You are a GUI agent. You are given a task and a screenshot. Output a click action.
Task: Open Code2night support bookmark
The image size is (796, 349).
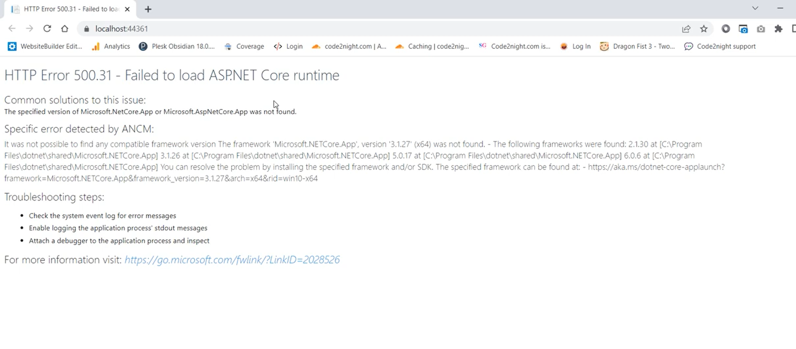tap(720, 46)
